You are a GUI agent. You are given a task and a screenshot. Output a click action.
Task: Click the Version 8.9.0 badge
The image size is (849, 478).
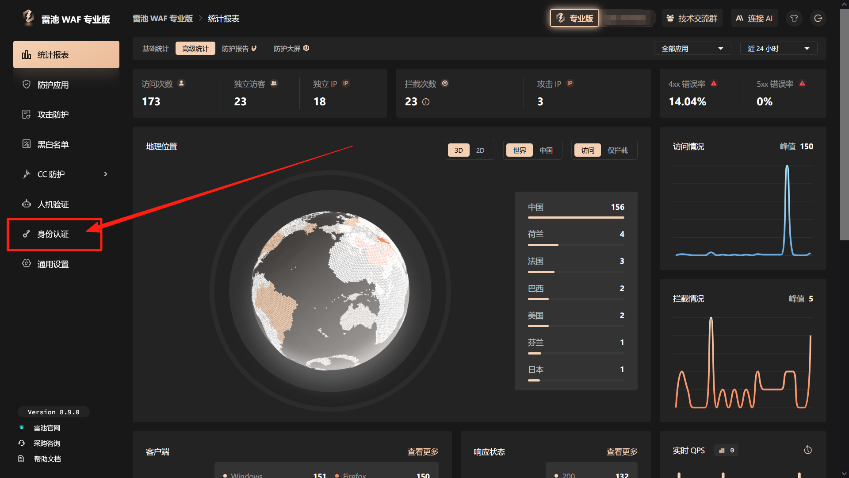(x=54, y=412)
